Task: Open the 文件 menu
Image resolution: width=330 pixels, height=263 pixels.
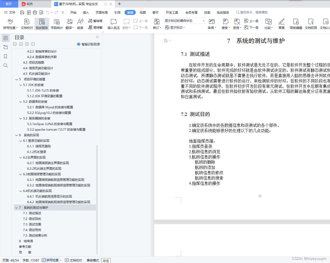Action: pos(10,12)
